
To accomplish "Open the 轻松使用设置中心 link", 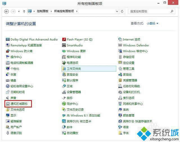I will tap(22, 86).
